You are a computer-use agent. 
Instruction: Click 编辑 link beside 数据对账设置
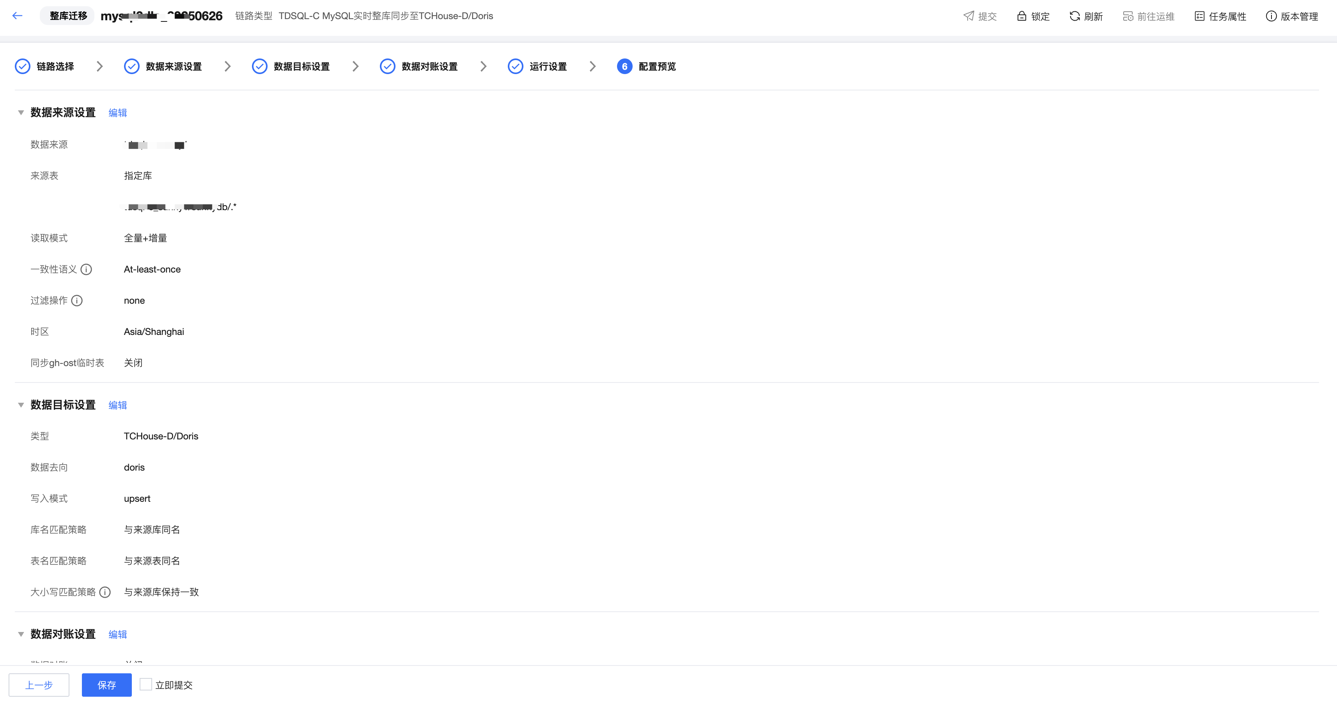117,634
